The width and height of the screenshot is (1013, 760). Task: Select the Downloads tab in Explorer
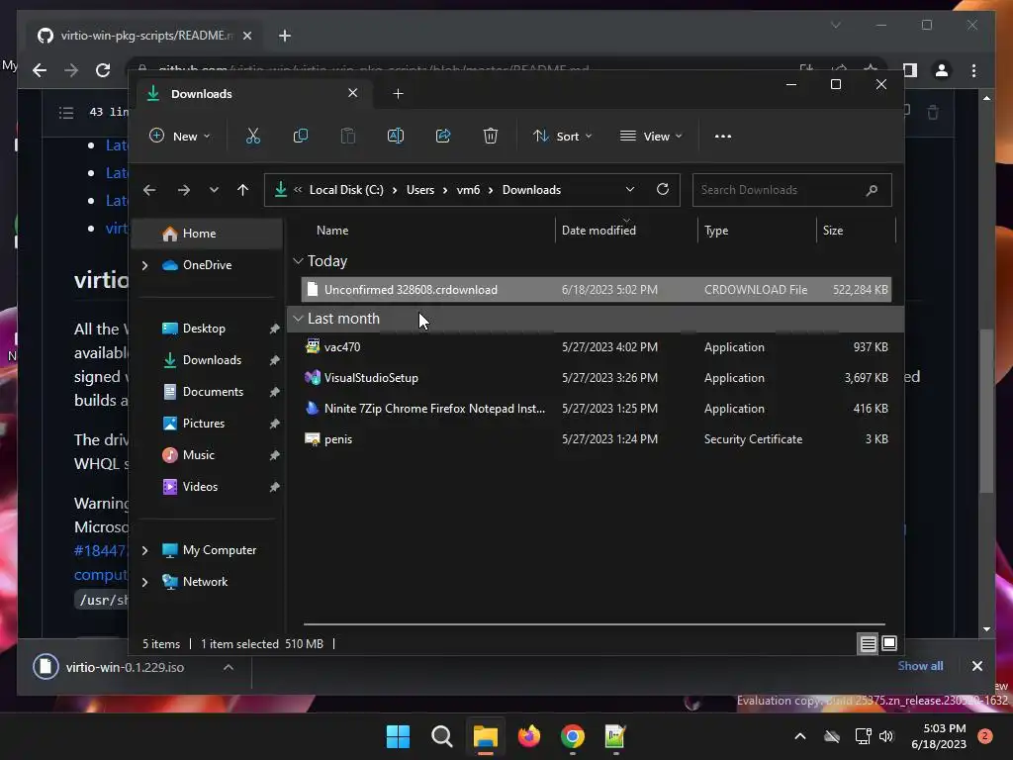click(252, 94)
